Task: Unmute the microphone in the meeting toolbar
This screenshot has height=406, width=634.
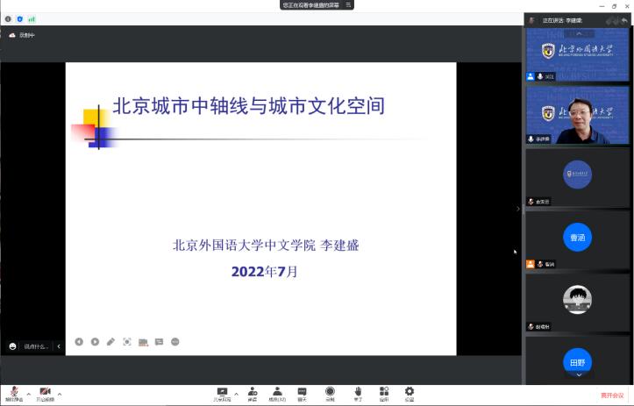Action: click(x=13, y=391)
